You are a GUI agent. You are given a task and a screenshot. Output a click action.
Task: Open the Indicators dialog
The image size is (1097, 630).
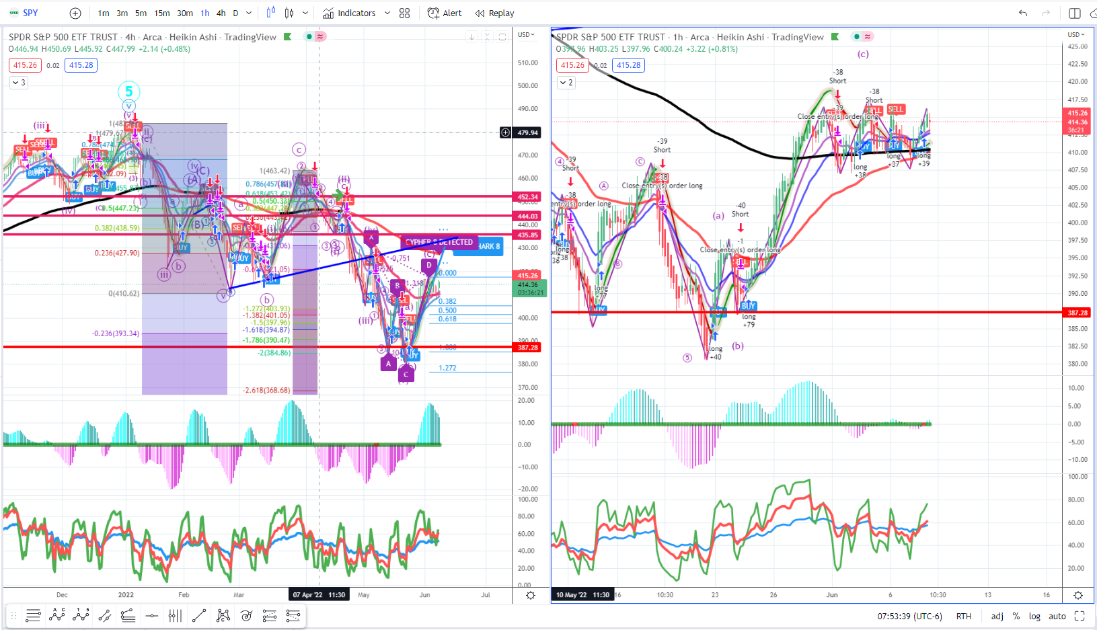point(349,13)
